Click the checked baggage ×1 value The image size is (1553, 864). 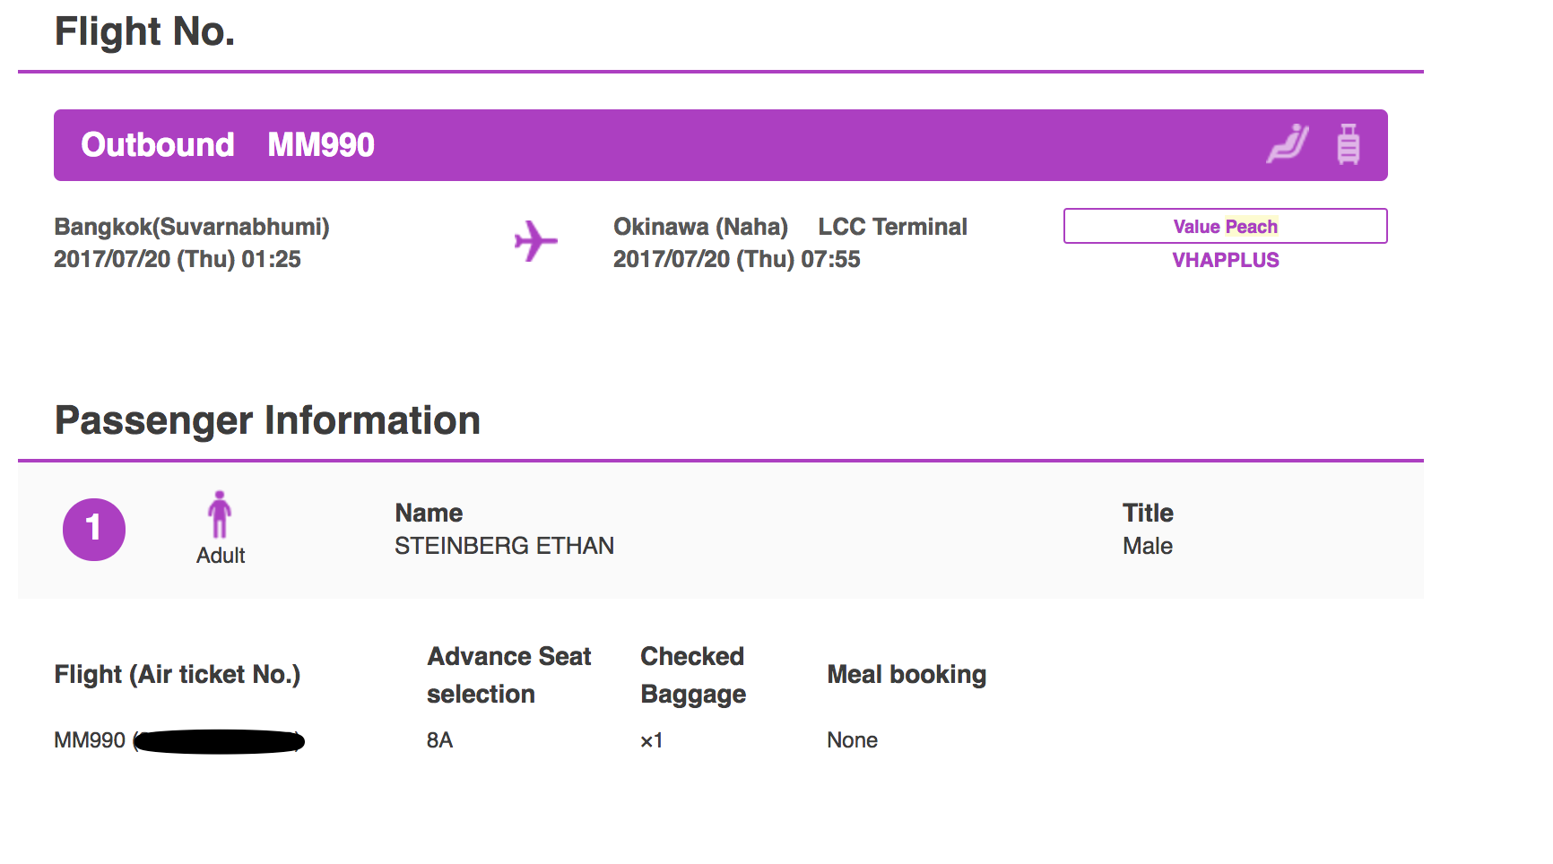coord(651,740)
